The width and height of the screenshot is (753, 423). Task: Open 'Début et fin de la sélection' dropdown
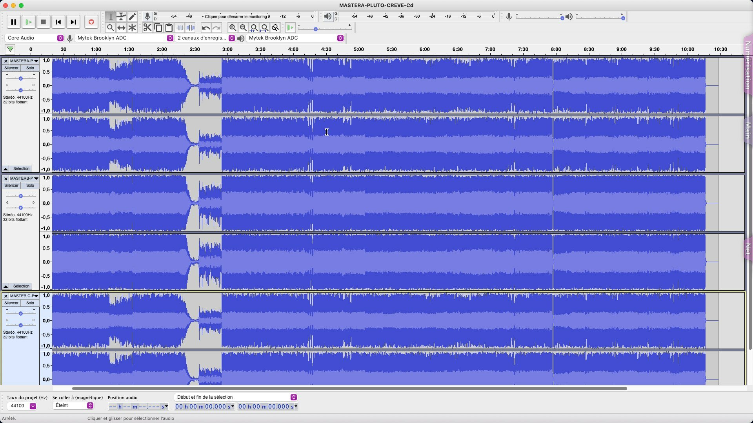235,397
